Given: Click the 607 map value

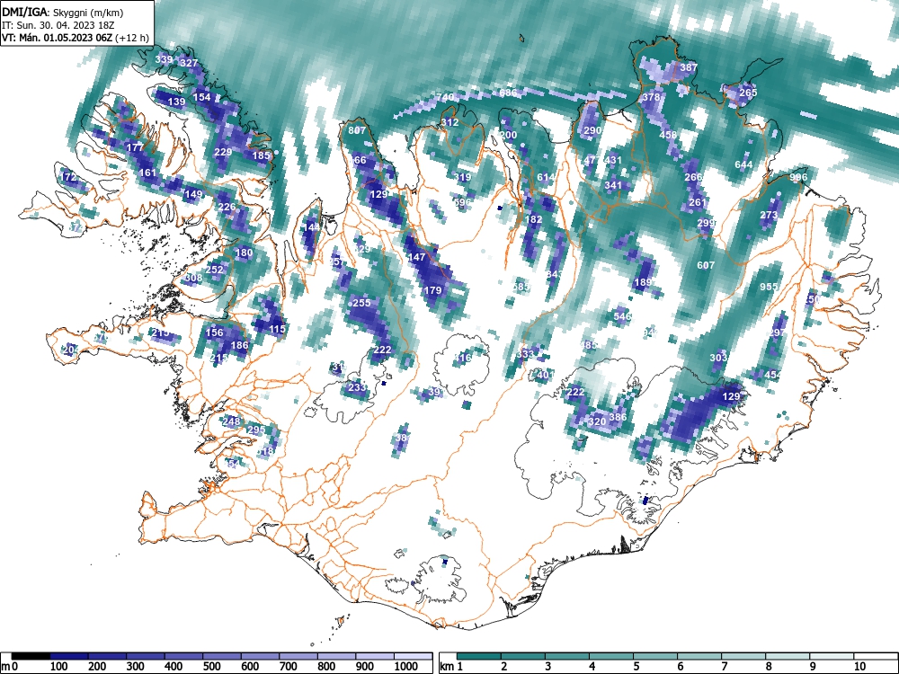Looking at the screenshot, I should tap(706, 265).
